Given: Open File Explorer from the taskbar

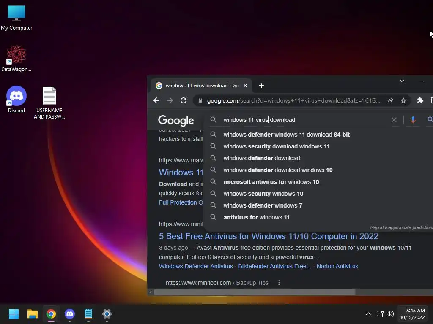Looking at the screenshot, I should 32,314.
